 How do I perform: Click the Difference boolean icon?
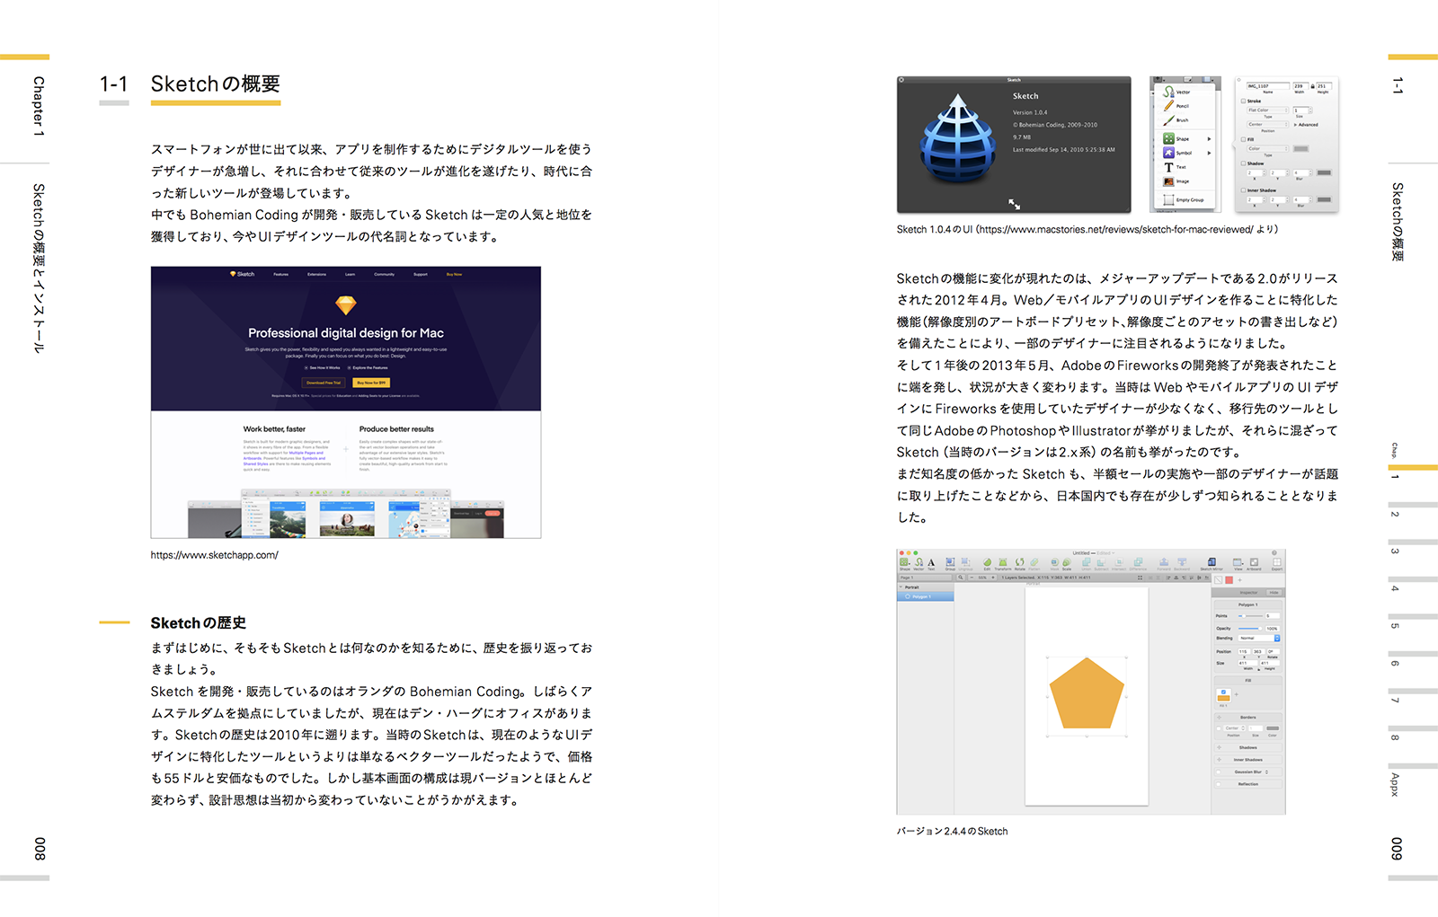(x=1138, y=562)
